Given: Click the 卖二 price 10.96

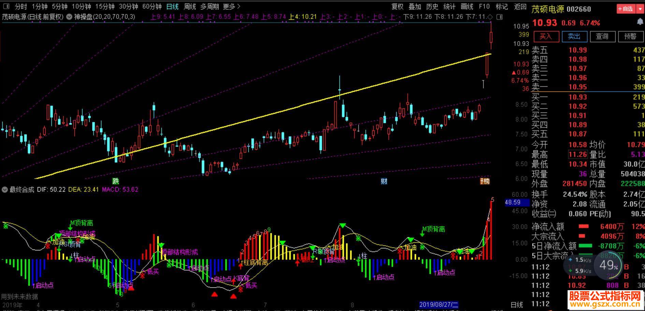Looking at the screenshot, I should tap(577, 78).
